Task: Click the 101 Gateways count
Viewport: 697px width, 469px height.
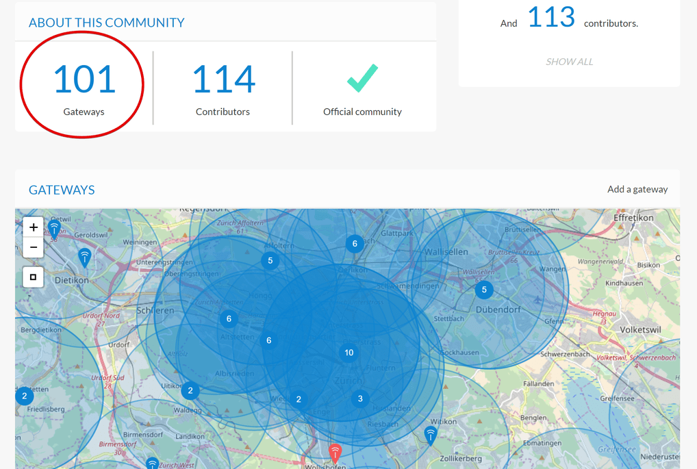Action: pyautogui.click(x=84, y=79)
